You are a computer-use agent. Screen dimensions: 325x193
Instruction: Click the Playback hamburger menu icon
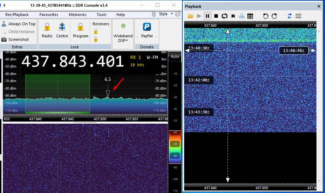pos(298,16)
